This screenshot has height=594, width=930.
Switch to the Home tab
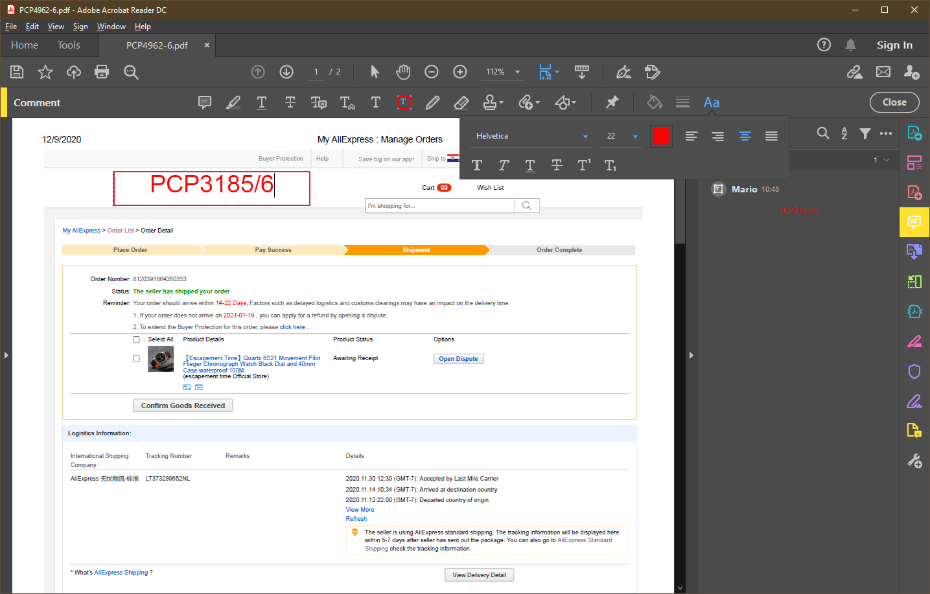point(25,45)
